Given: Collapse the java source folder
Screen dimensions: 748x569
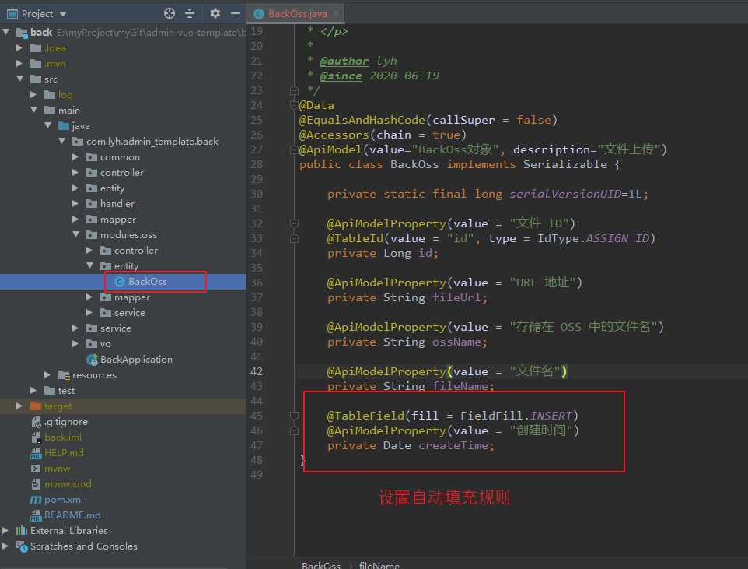Looking at the screenshot, I should click(x=47, y=125).
